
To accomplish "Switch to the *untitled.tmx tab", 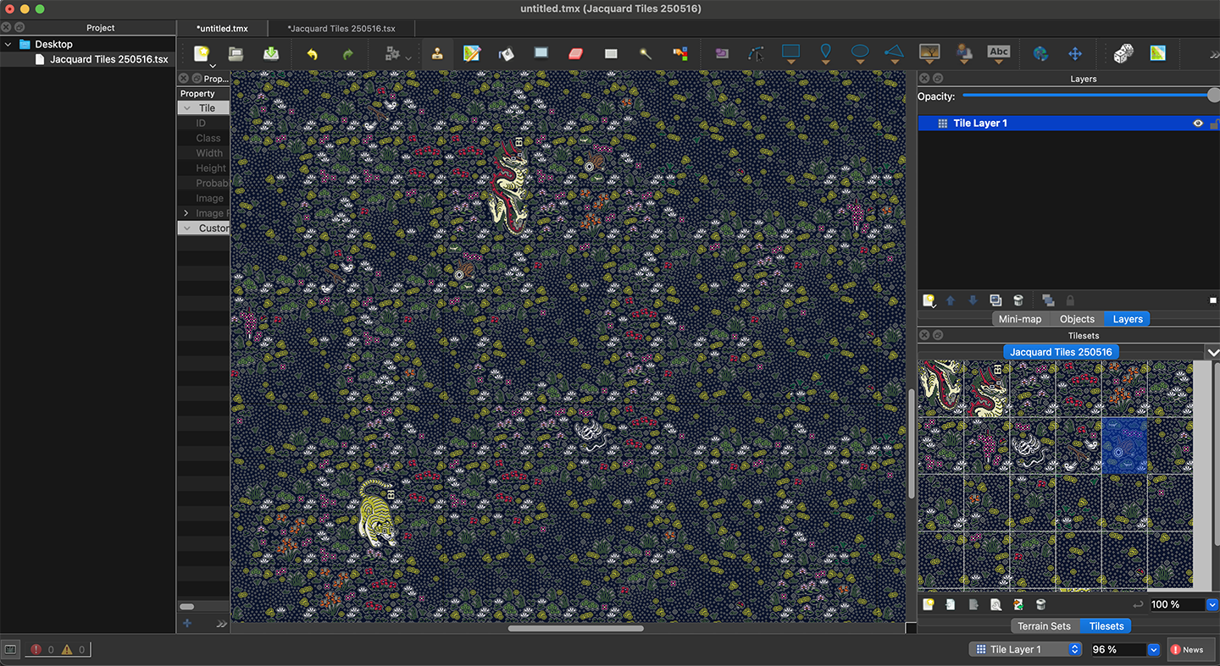I will (222, 29).
